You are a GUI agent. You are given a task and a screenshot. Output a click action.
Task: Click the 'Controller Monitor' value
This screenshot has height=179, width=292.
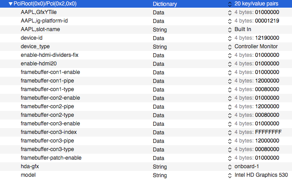click(x=256, y=46)
